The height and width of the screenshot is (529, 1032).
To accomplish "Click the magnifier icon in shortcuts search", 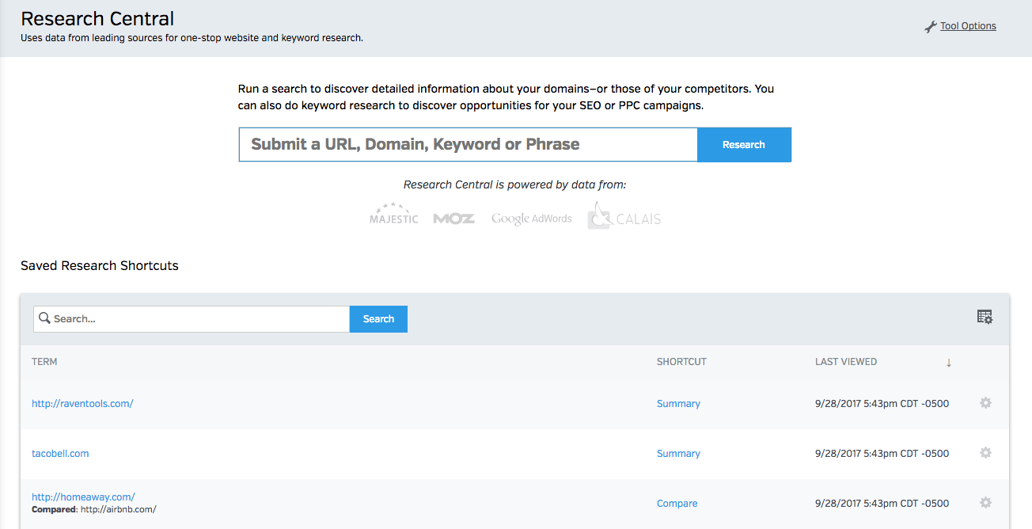I will (x=45, y=318).
